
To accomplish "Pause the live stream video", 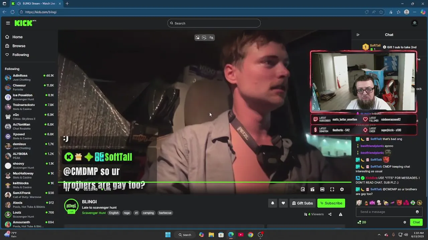I will point(67,189).
